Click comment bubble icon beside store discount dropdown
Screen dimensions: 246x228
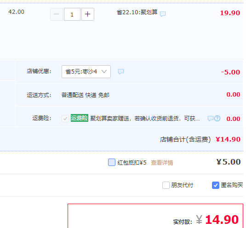[x=121, y=72]
